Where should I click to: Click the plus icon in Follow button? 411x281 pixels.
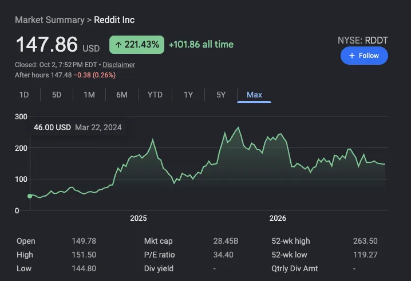click(x=352, y=56)
